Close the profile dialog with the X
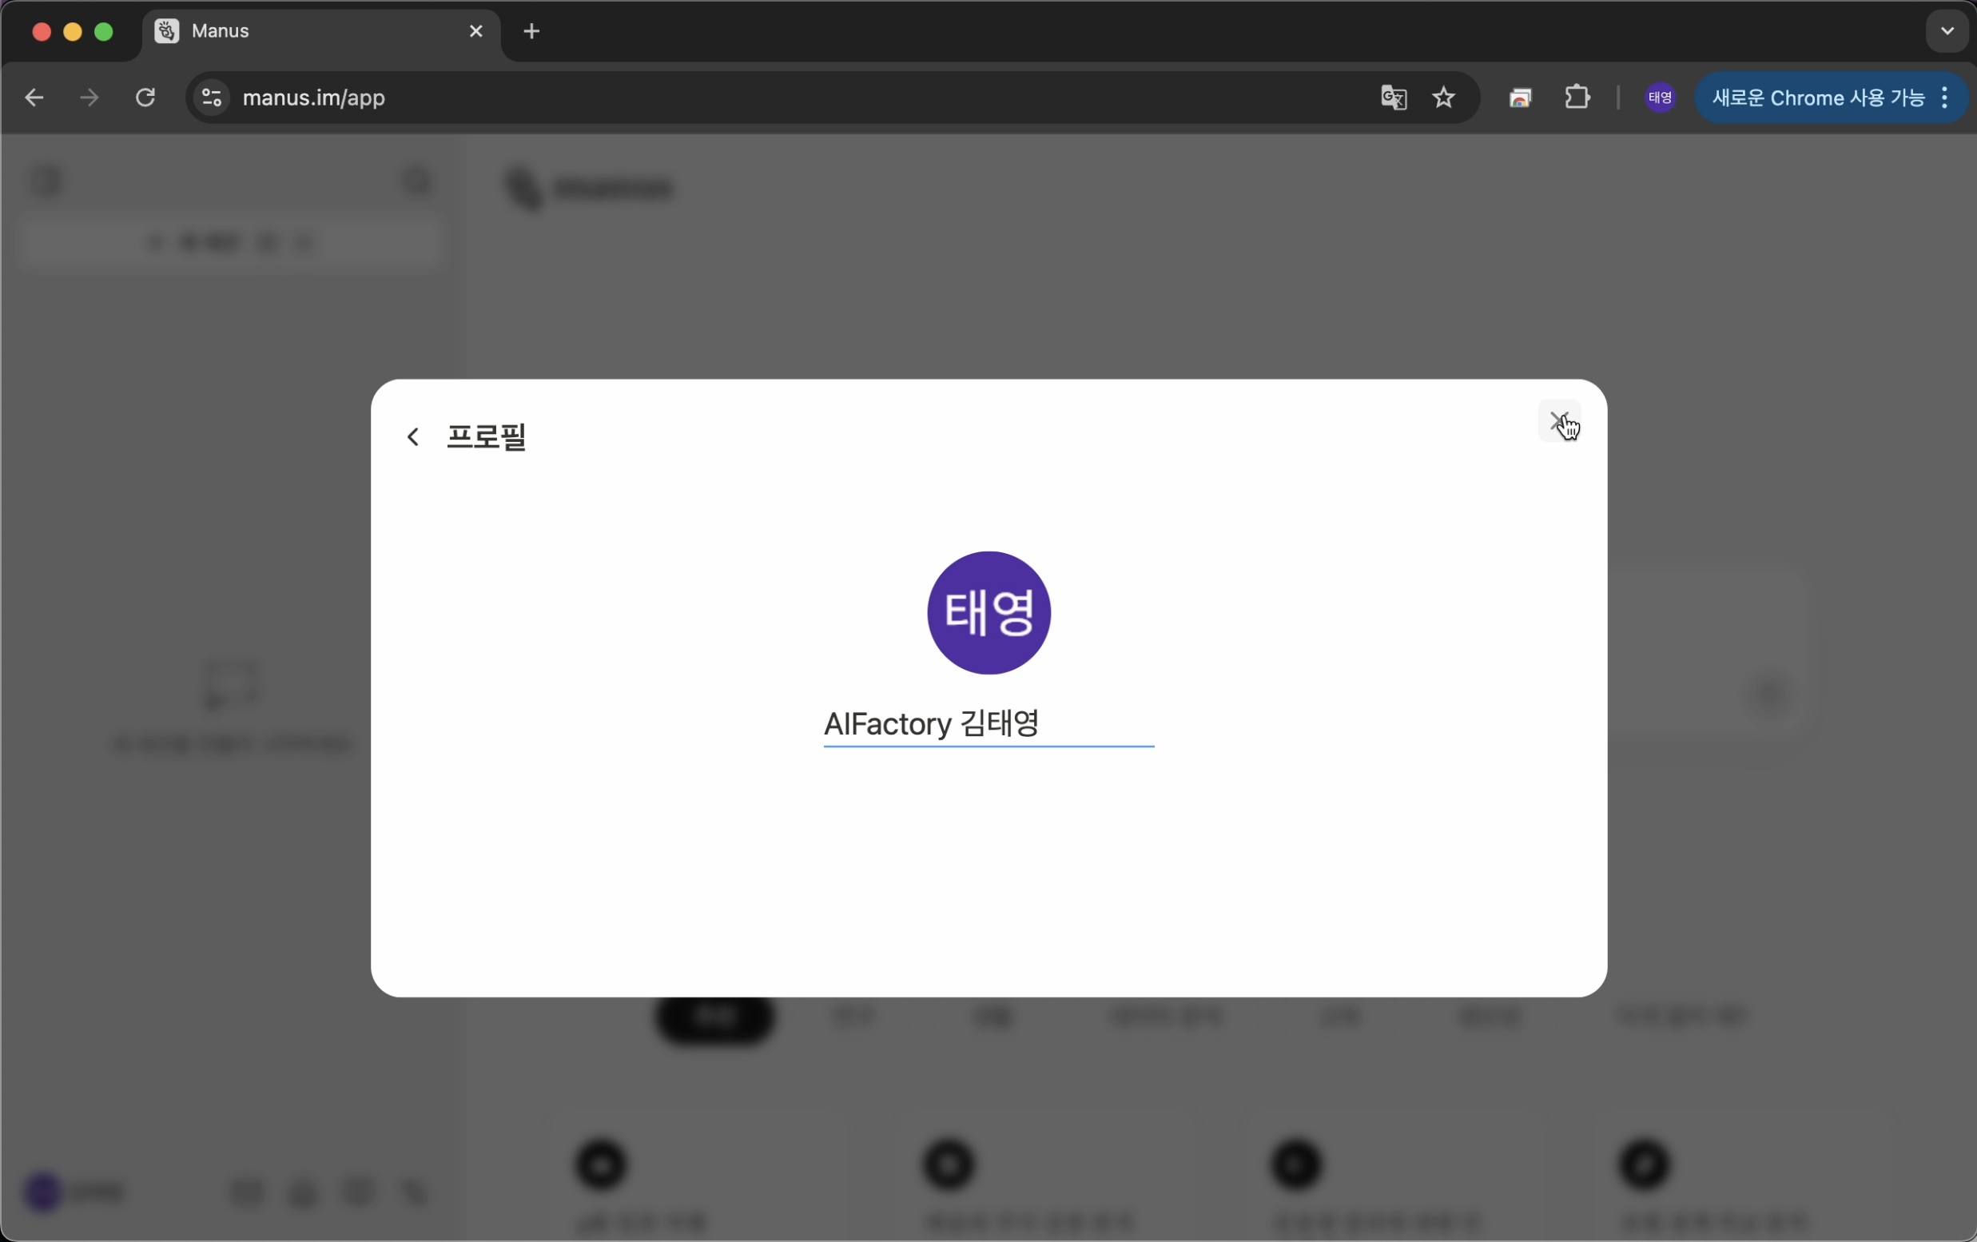This screenshot has width=1977, height=1242. 1558,421
